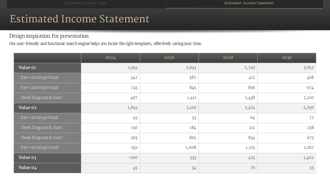Viewport: 330px width, 186px height.
Task: Click the Value 01 row label
Action: click(27, 68)
